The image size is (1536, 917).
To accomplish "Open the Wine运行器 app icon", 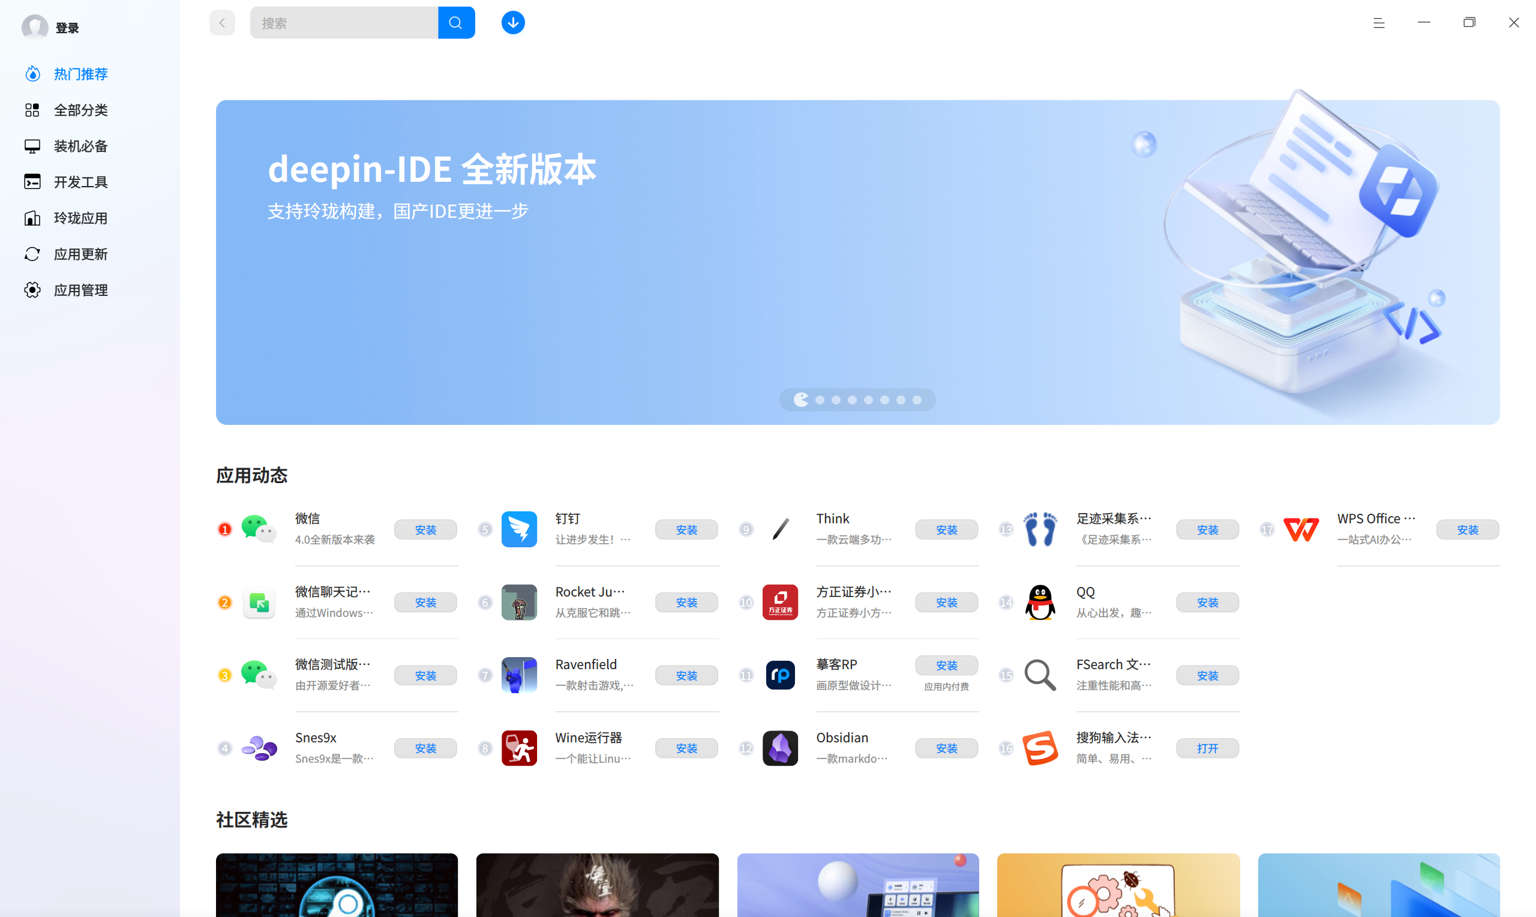I will coord(519,748).
